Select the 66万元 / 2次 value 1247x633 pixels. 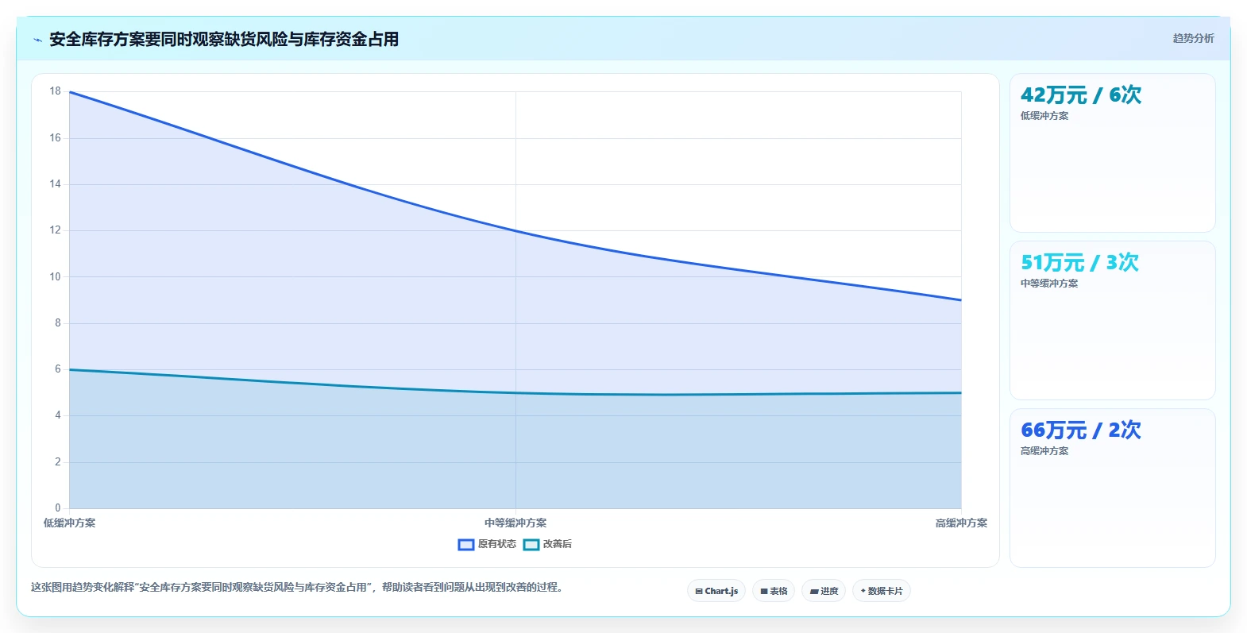point(1081,430)
